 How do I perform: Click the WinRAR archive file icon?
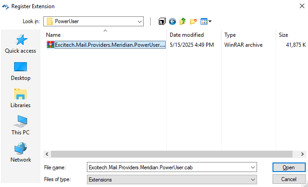click(x=50, y=44)
